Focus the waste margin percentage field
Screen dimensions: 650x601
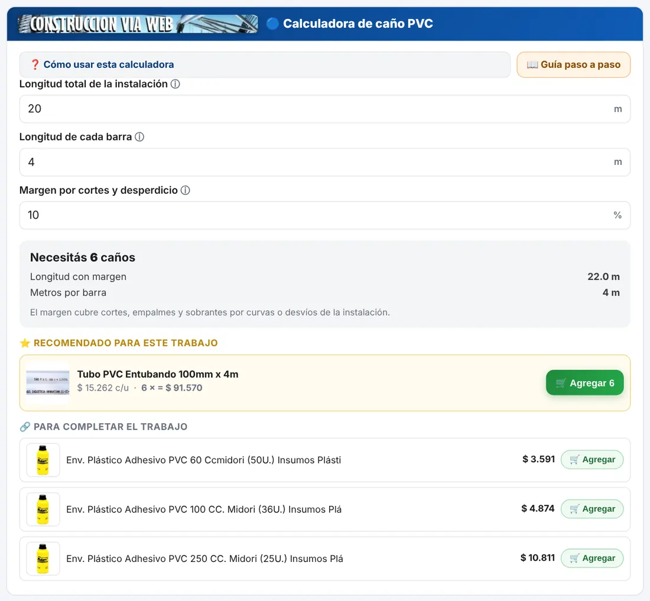325,215
